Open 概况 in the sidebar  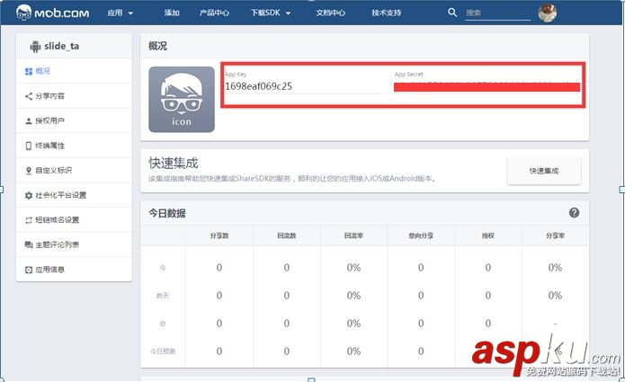[x=74, y=71]
